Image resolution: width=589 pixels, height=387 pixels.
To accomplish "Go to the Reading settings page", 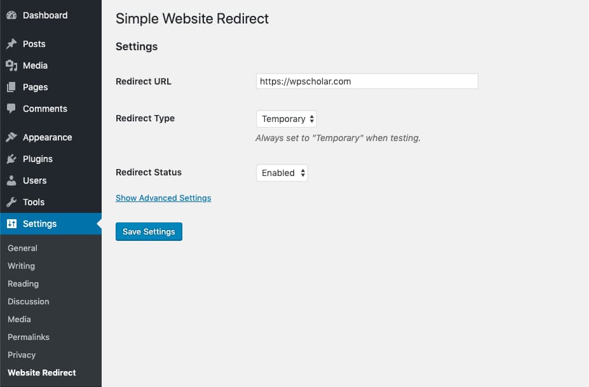I will [x=23, y=283].
